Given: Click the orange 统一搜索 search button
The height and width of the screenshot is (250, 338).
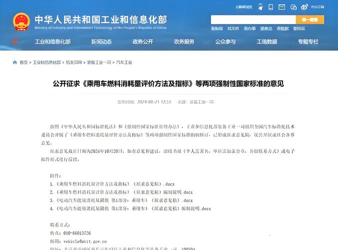Looking at the screenshot, I should [310, 19].
